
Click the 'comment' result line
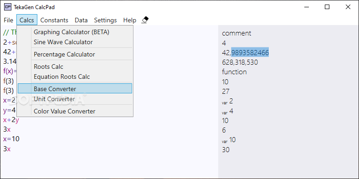point(236,33)
